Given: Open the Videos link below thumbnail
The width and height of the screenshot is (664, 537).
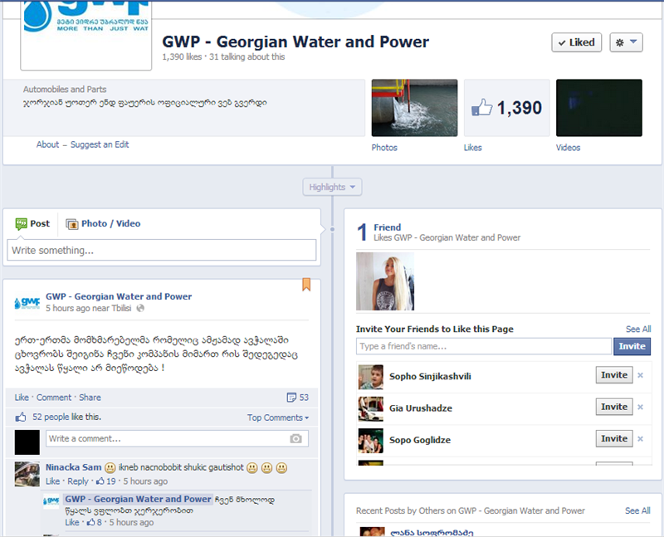Looking at the screenshot, I should (568, 148).
